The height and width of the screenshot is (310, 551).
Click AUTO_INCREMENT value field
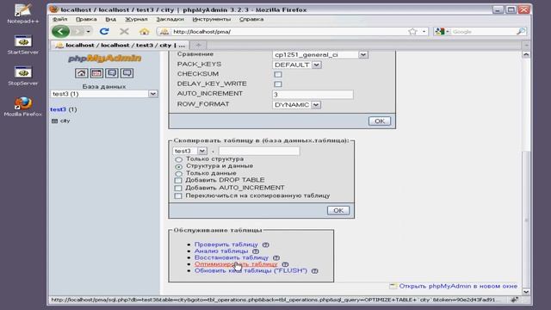[313, 95]
